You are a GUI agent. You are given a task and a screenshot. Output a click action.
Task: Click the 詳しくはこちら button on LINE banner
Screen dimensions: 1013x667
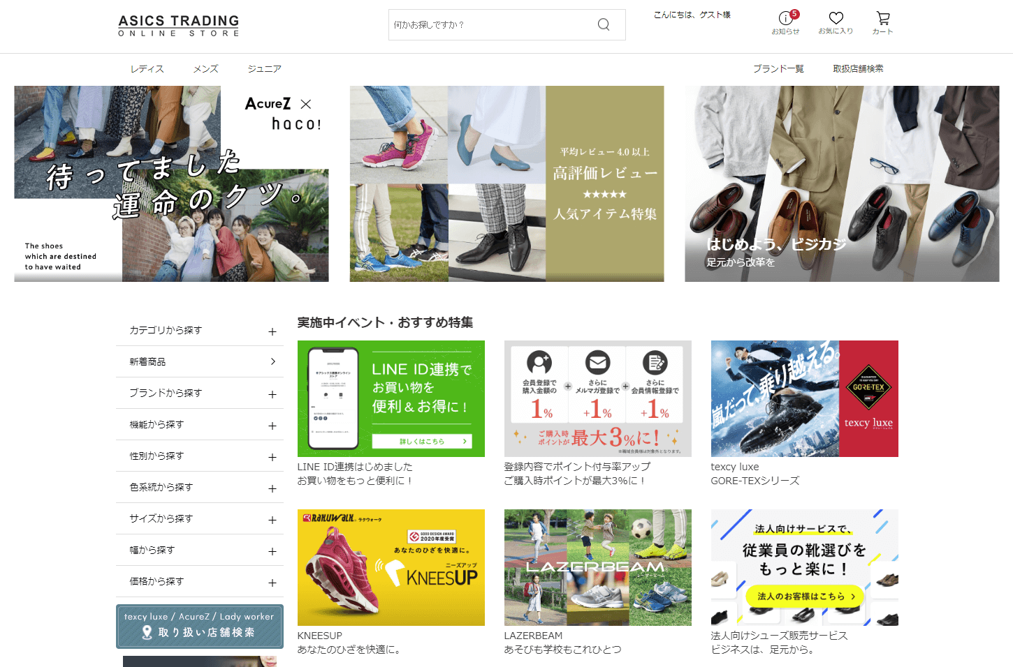422,442
